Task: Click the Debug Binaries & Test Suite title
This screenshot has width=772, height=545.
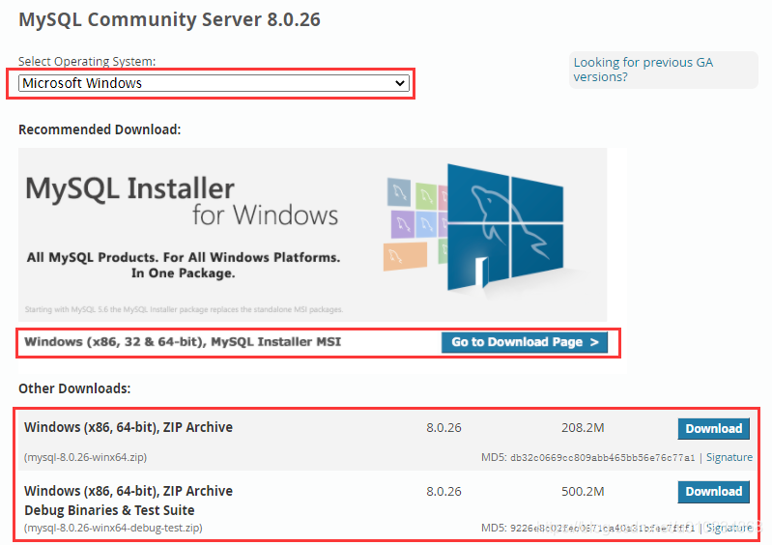Action: pyautogui.click(x=109, y=510)
